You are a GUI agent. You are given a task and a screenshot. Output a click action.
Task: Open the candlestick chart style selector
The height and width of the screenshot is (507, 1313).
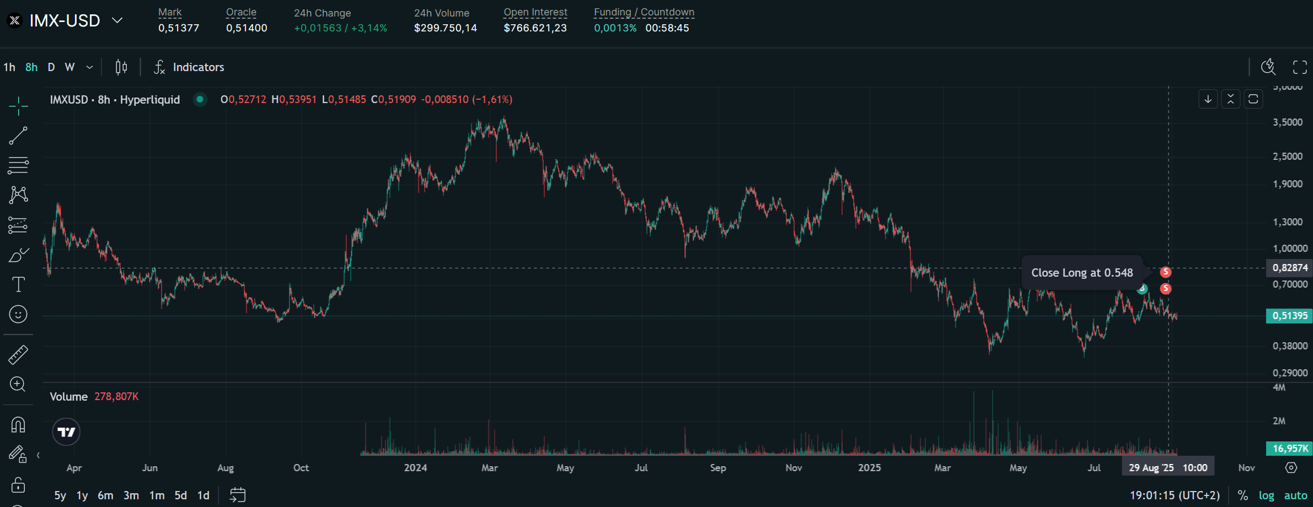121,67
